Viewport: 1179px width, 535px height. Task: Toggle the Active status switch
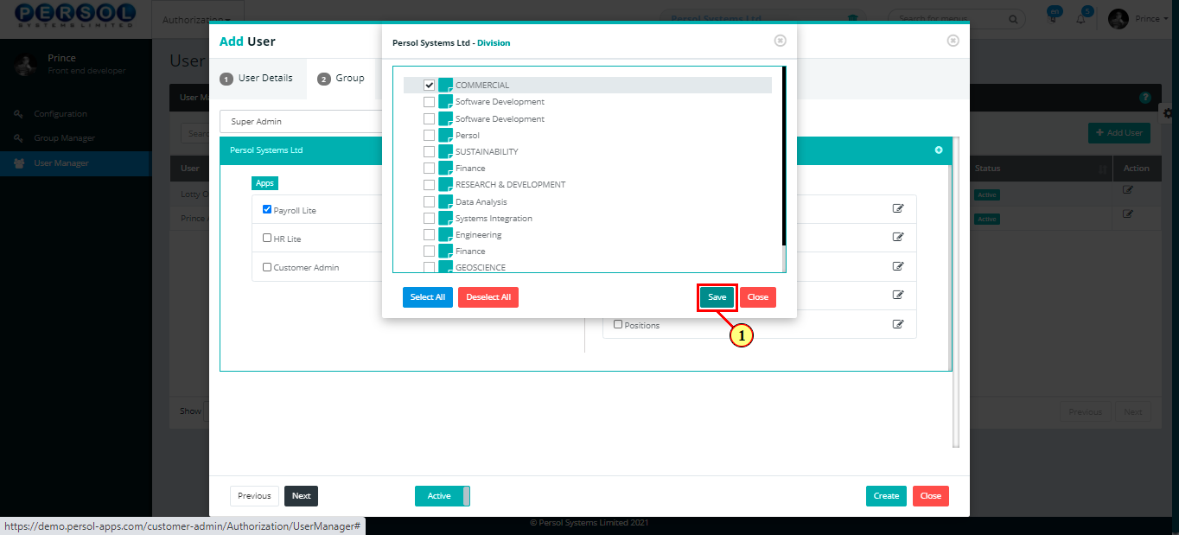[443, 496]
